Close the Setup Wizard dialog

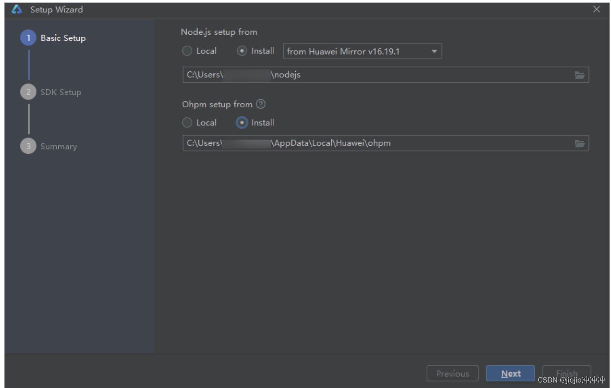click(596, 9)
